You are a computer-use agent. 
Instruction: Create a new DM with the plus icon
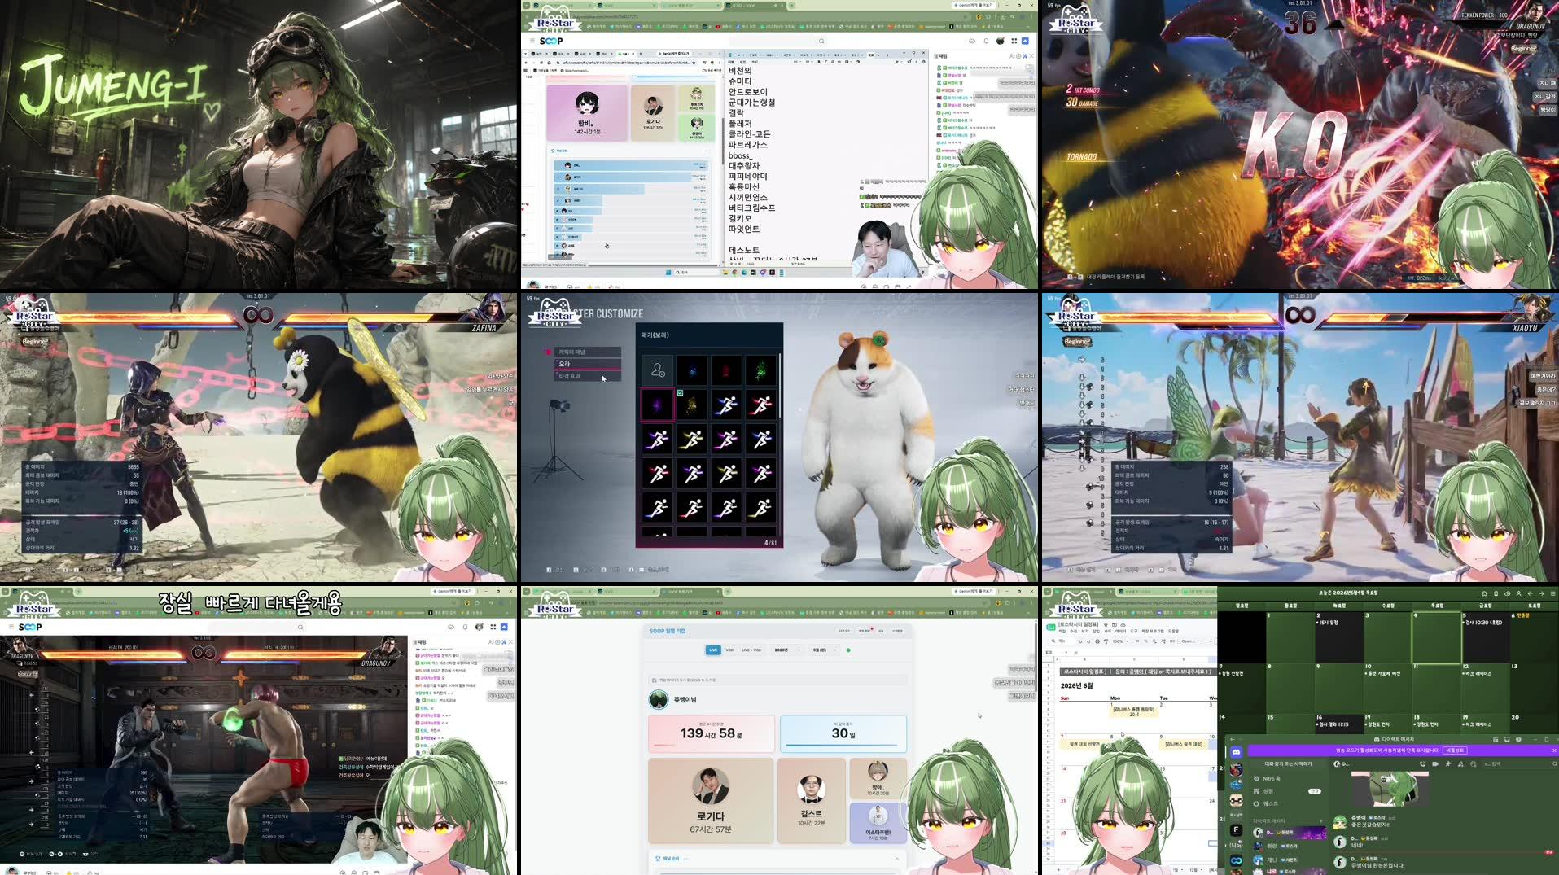pos(1320,821)
